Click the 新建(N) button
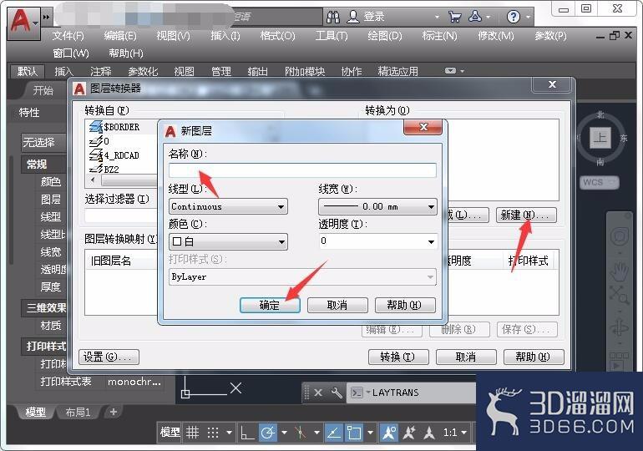Screen dimensions: 643x451 tap(526, 215)
